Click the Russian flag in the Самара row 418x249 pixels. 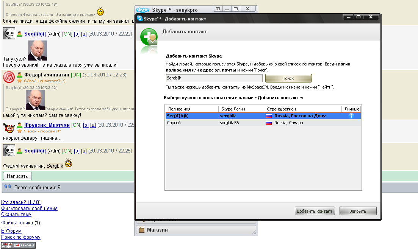[268, 123]
